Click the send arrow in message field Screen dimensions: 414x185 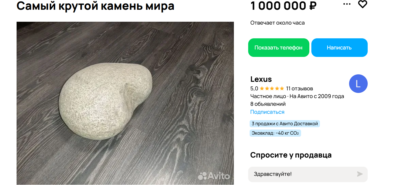(360, 174)
